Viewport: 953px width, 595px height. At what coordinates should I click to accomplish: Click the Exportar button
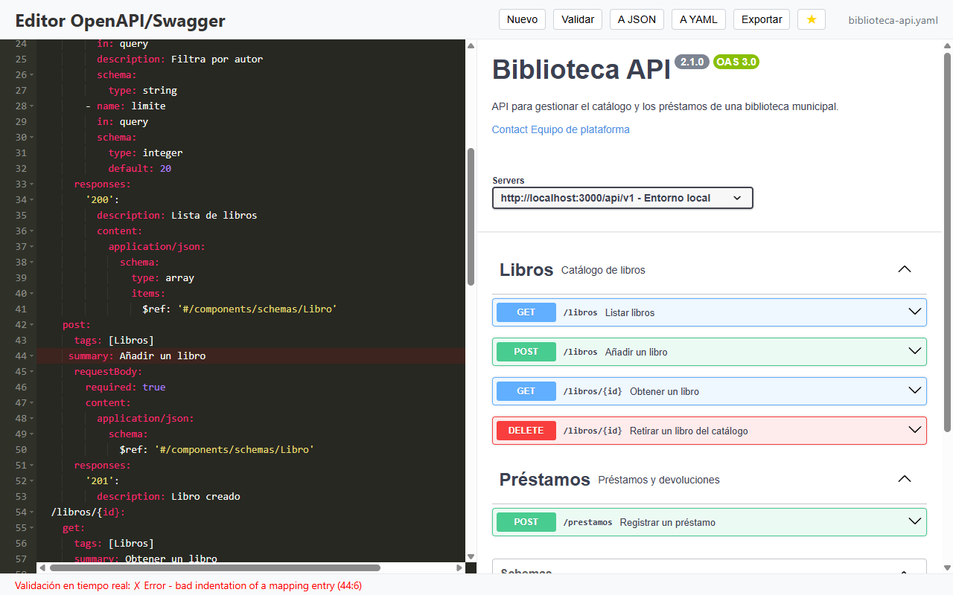pos(762,19)
